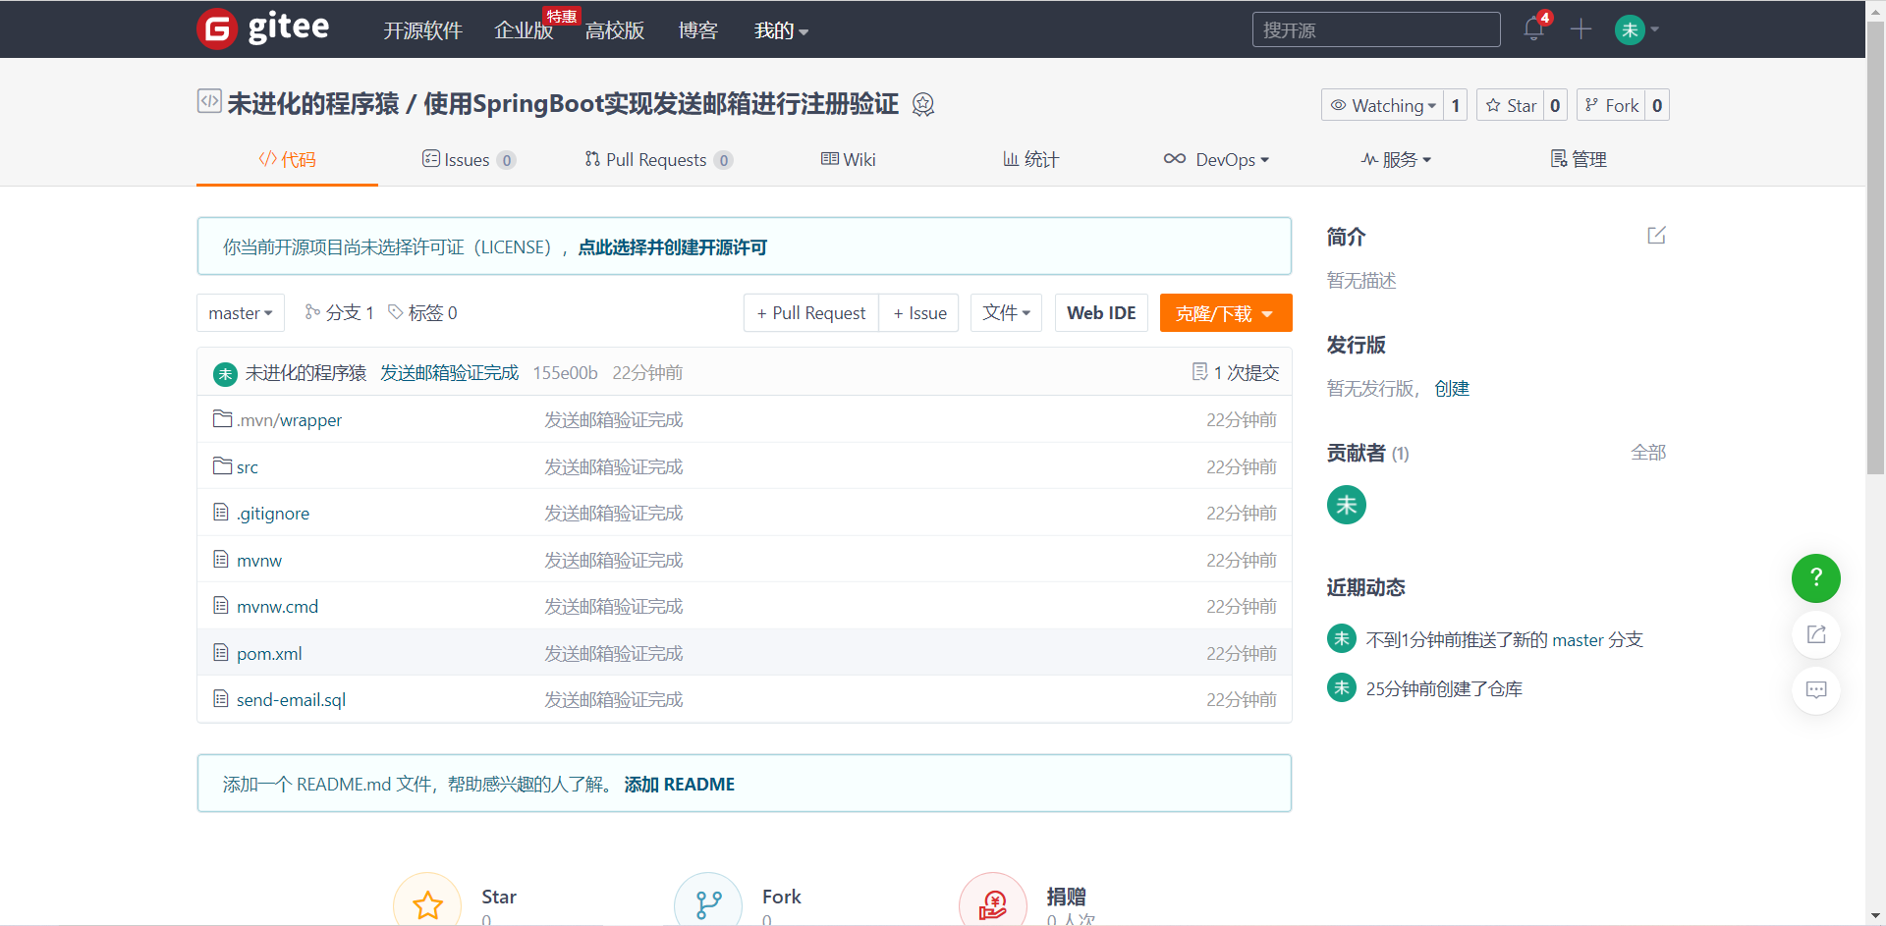
Task: Click the repository code type icon beside title
Action: pos(209,101)
